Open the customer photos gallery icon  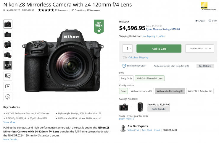tap(8, 76)
